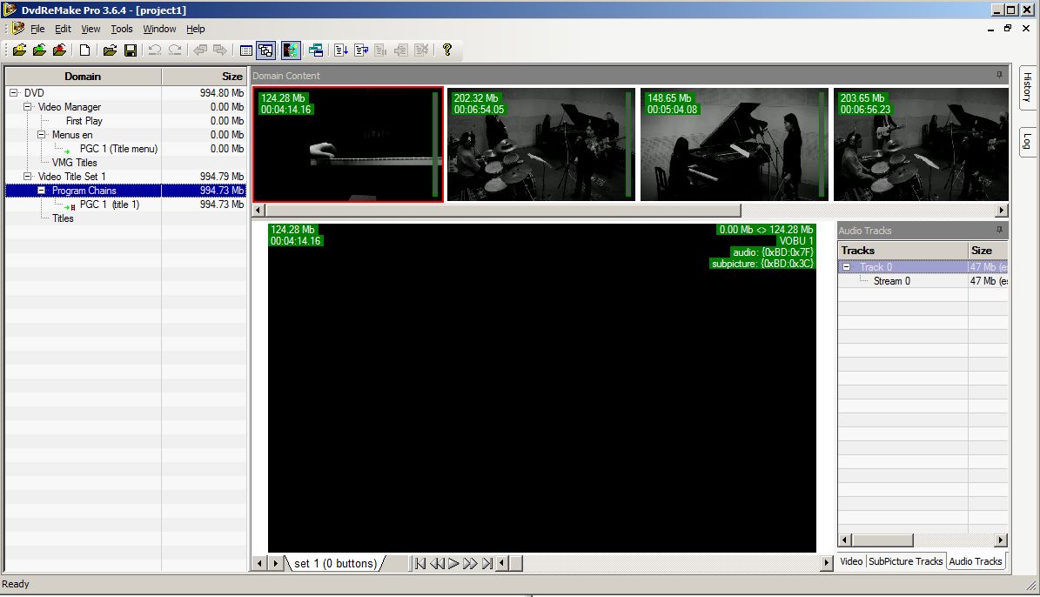The image size is (1040, 597).
Task: Toggle the pin on Audio Tracks panel
Action: [999, 230]
